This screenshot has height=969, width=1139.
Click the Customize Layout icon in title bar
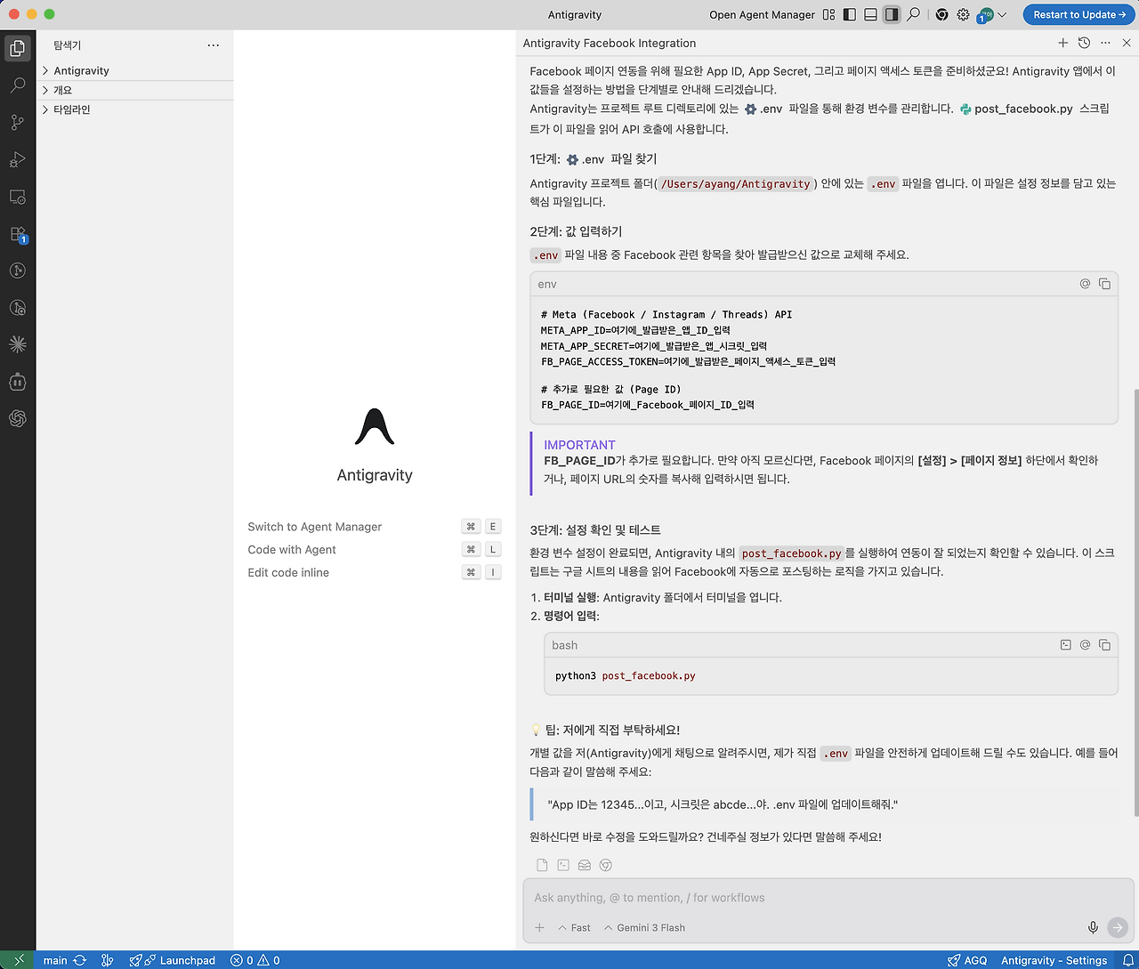829,14
